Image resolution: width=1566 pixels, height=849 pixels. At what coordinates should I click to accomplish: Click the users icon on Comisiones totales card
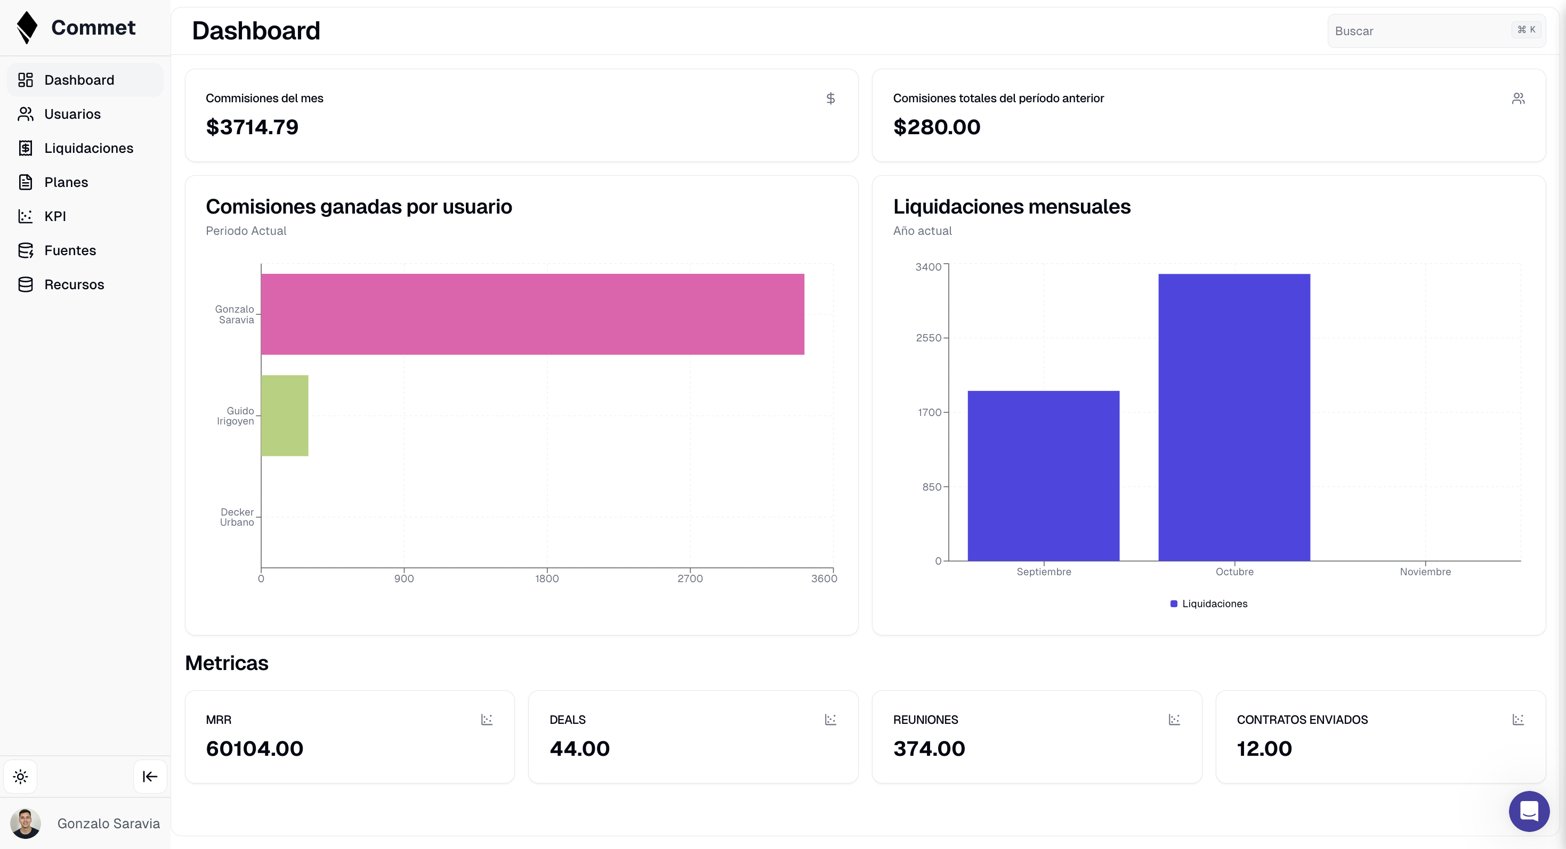1518,98
